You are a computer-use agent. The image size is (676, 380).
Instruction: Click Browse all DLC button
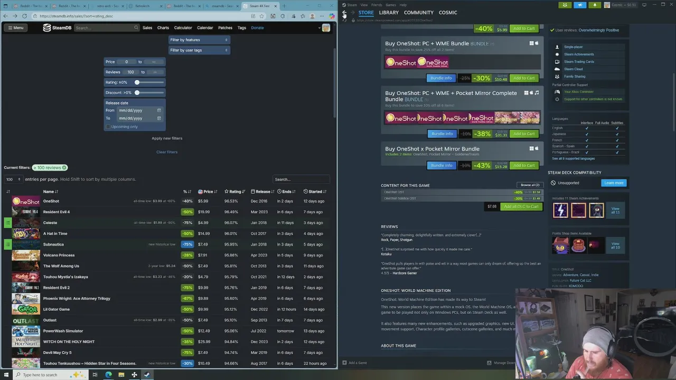[x=530, y=185]
